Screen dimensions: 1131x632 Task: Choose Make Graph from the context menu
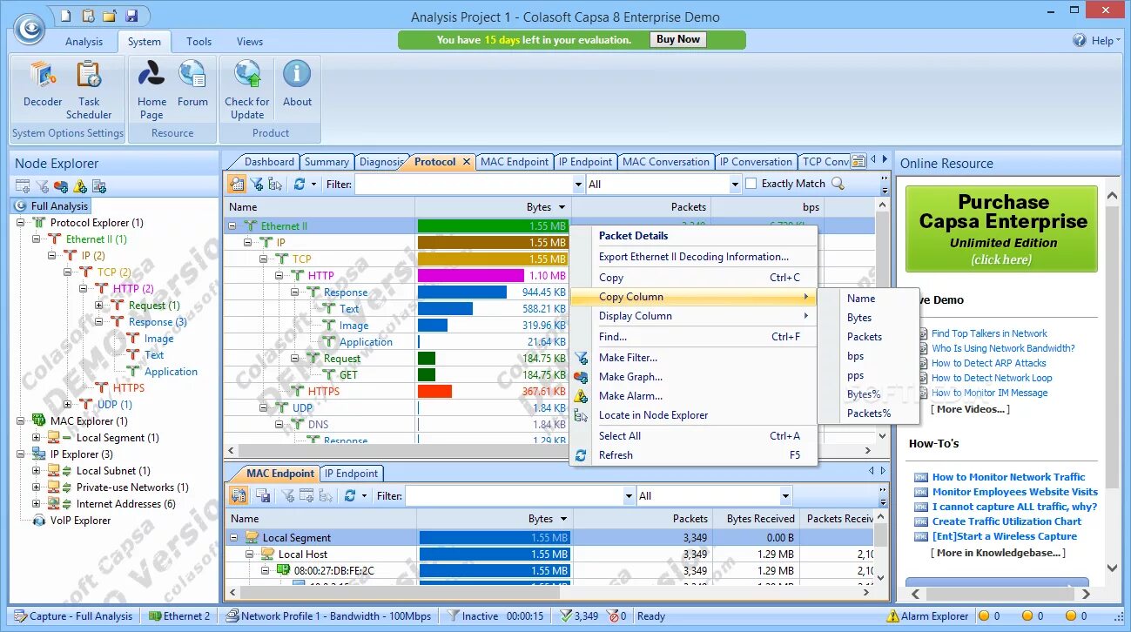pyautogui.click(x=630, y=377)
